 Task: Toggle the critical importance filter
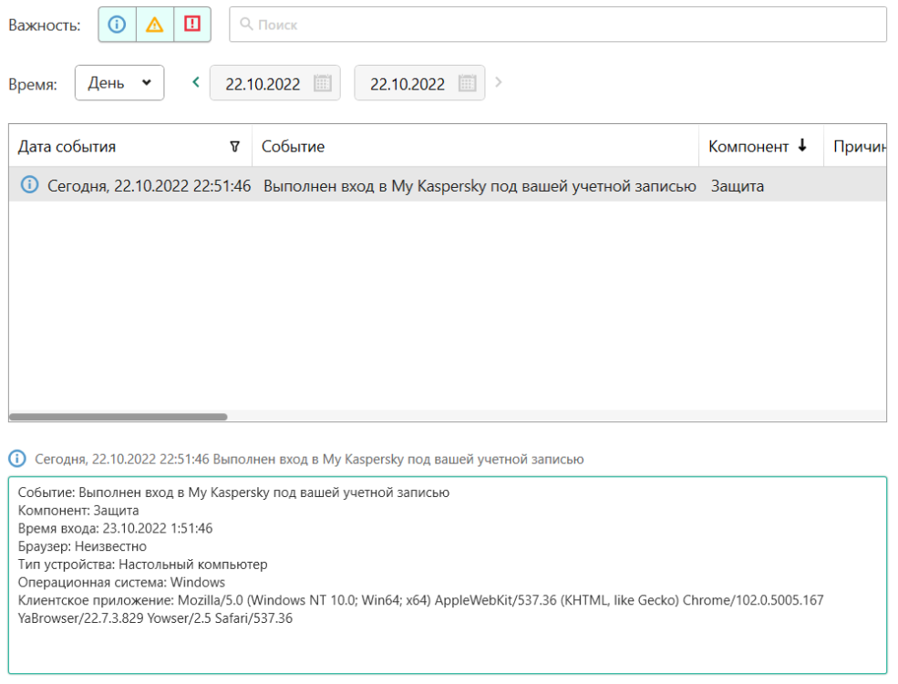(192, 25)
